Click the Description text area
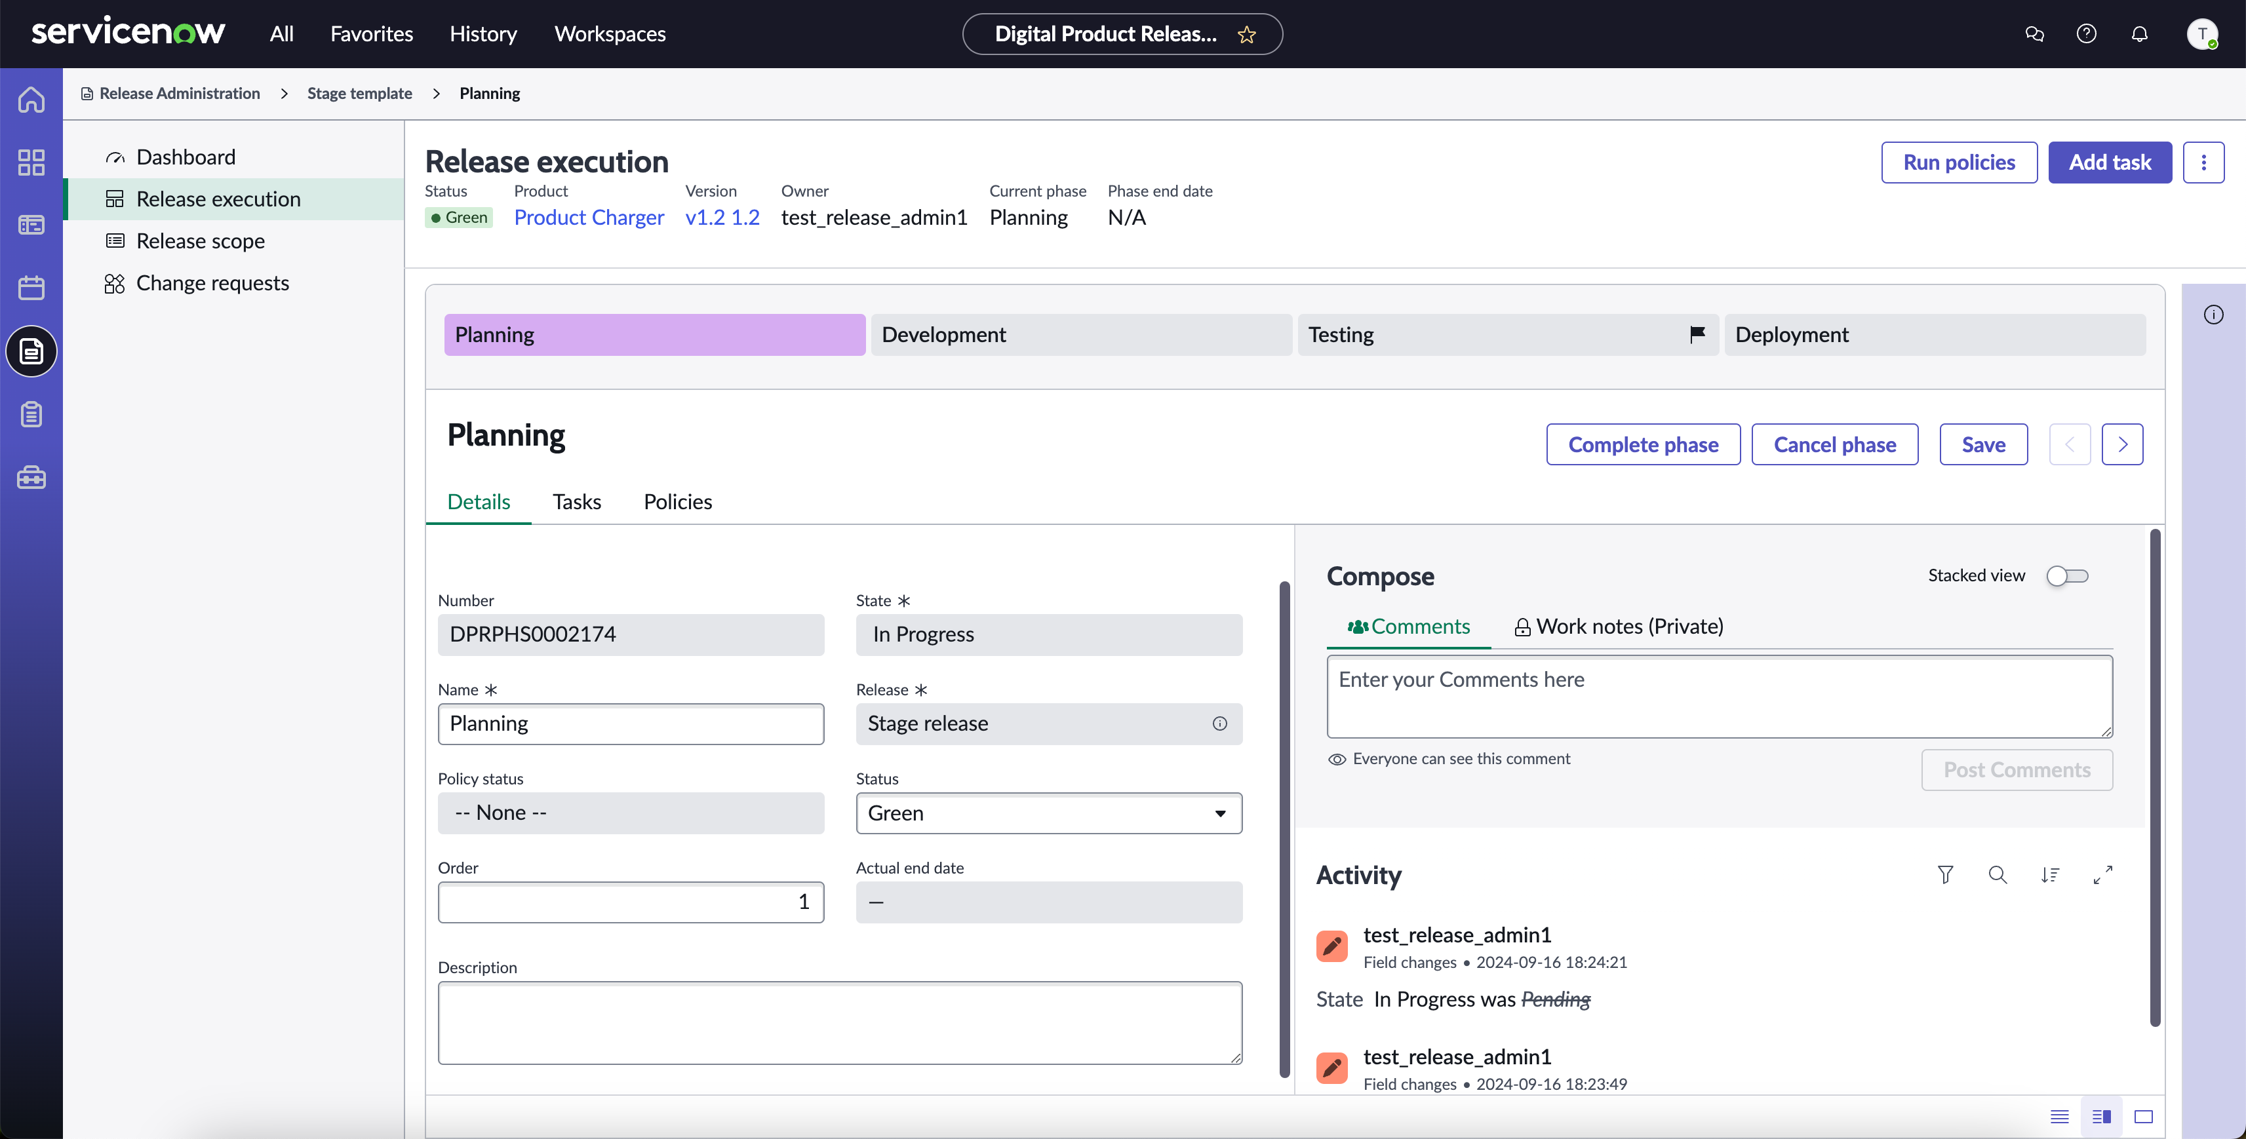2246x1139 pixels. [x=840, y=1023]
